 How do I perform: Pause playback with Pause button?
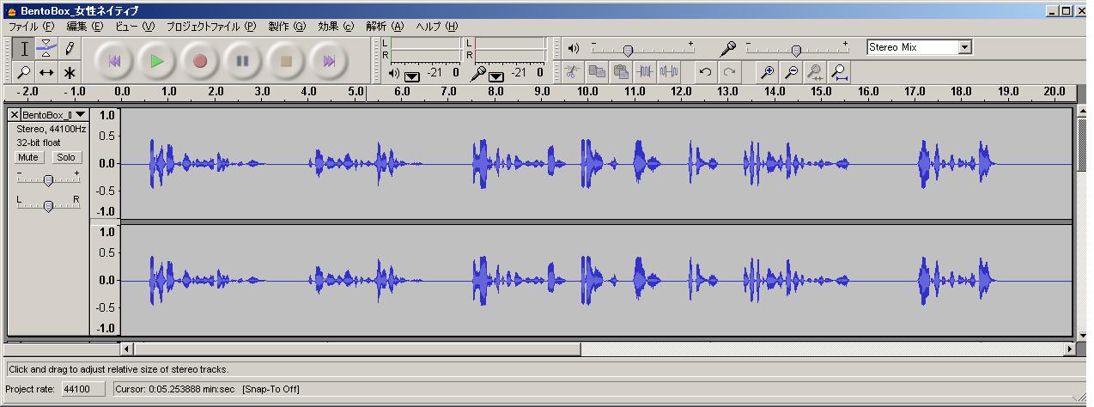243,61
